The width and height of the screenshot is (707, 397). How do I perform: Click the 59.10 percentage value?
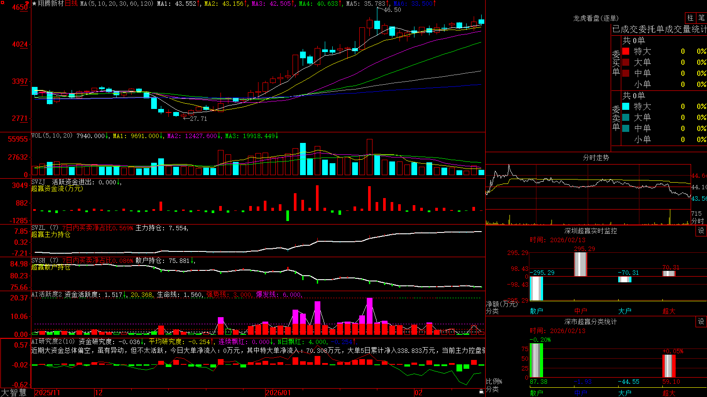[671, 382]
